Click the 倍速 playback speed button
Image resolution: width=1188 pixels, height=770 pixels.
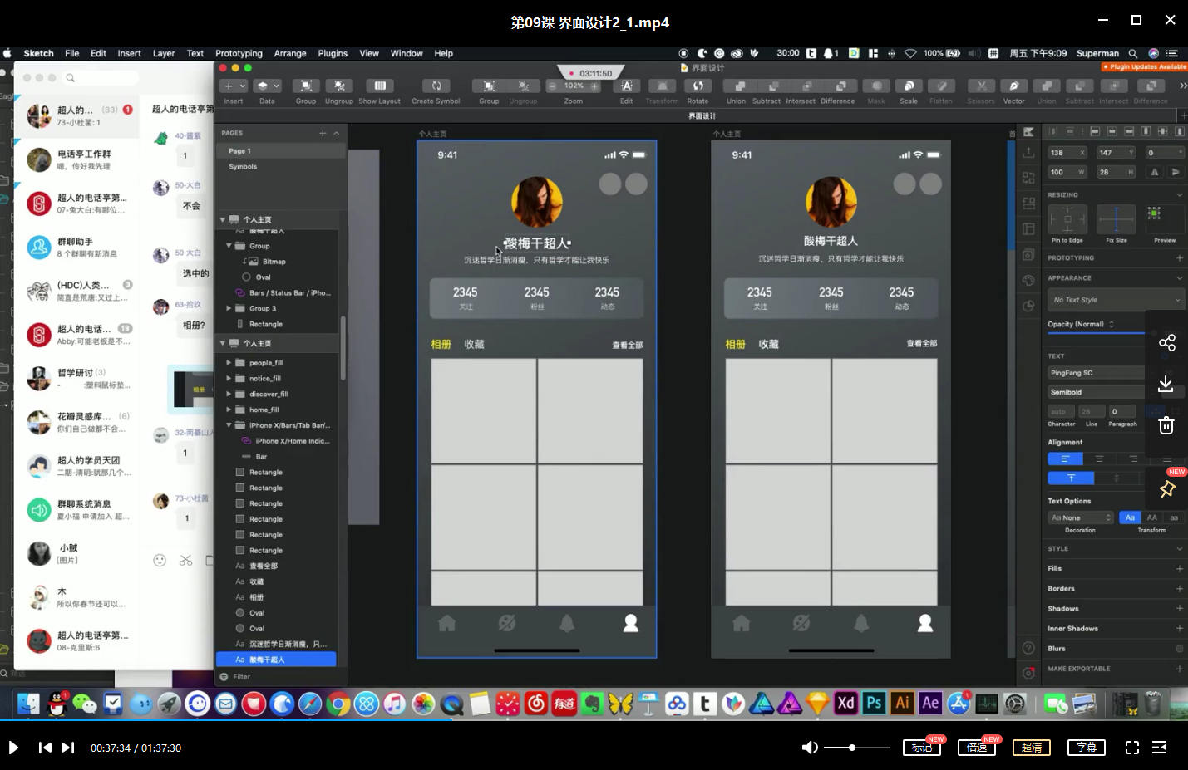tap(977, 748)
